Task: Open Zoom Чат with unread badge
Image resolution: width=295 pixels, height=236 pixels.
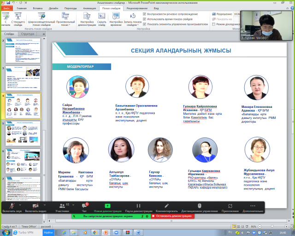Action: click(x=84, y=207)
